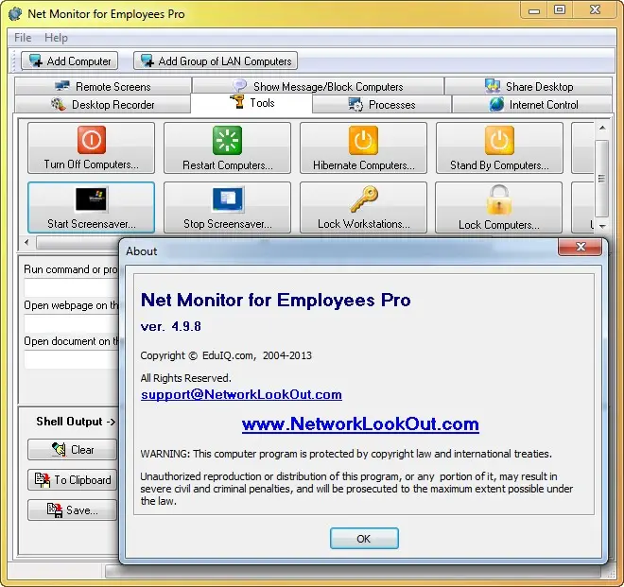The height and width of the screenshot is (587, 624).
Task: Select the Tools tab
Action: point(251,103)
